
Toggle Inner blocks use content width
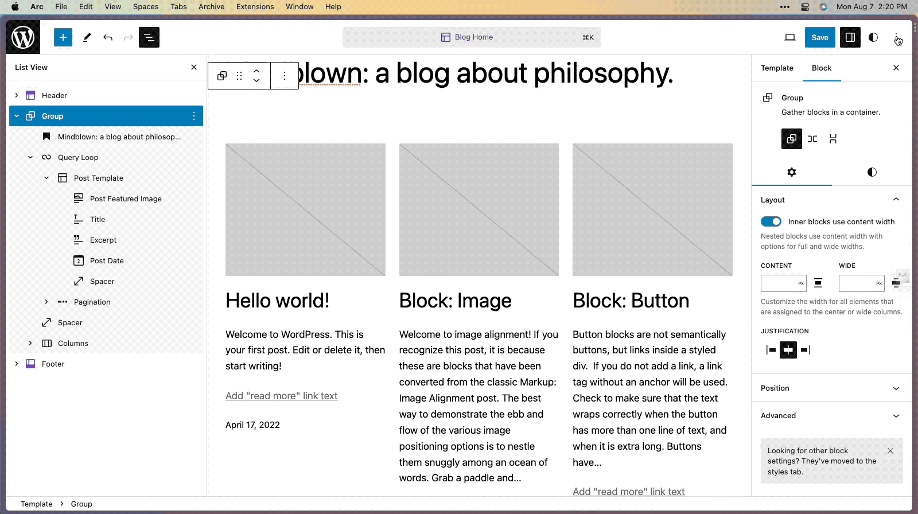(771, 221)
